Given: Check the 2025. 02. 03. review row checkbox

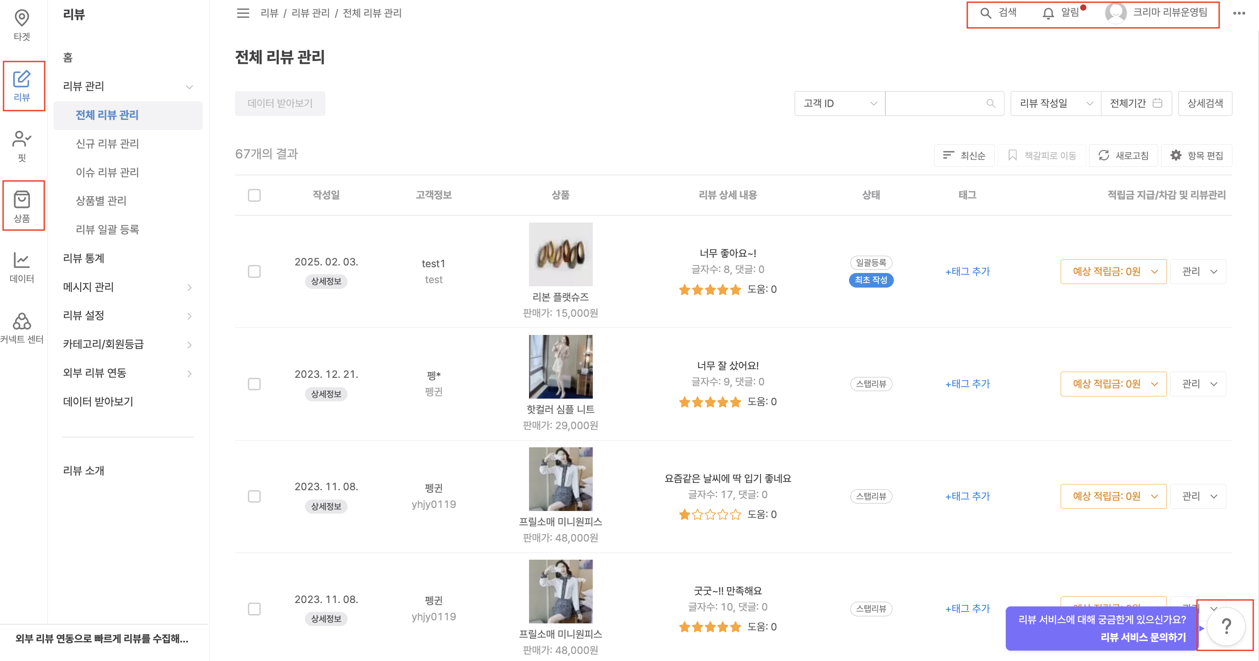Looking at the screenshot, I should click(x=254, y=271).
